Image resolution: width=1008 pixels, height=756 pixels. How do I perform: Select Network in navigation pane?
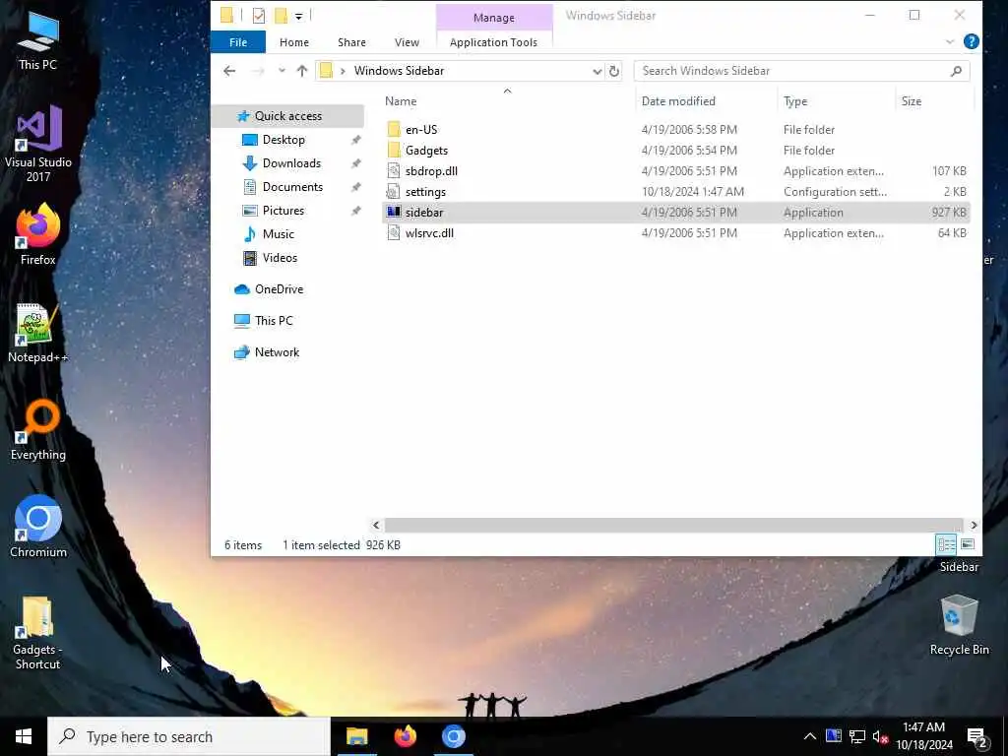[x=277, y=352]
